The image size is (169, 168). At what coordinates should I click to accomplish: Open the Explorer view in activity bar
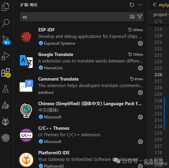5,7
